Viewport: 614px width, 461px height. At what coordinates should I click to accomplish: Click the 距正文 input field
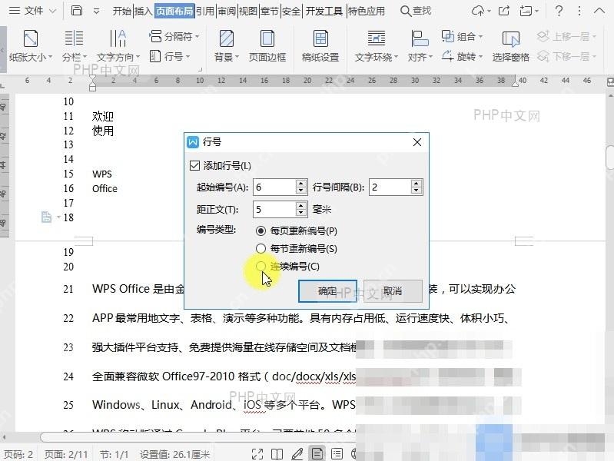tap(274, 209)
